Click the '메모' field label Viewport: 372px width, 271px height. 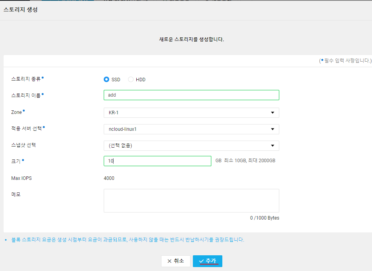pyautogui.click(x=16, y=194)
